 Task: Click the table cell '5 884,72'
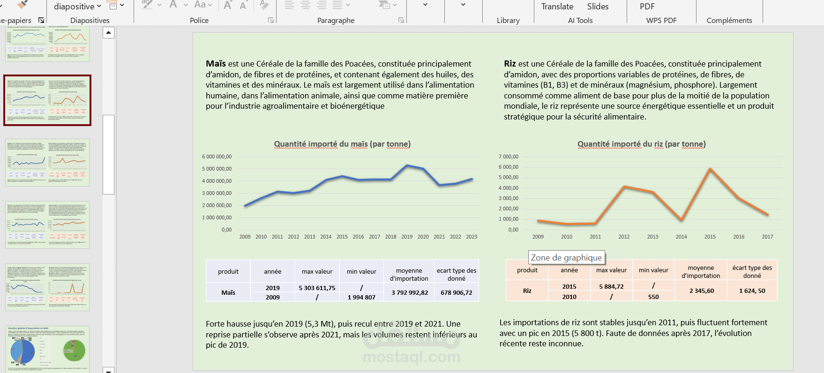point(611,286)
